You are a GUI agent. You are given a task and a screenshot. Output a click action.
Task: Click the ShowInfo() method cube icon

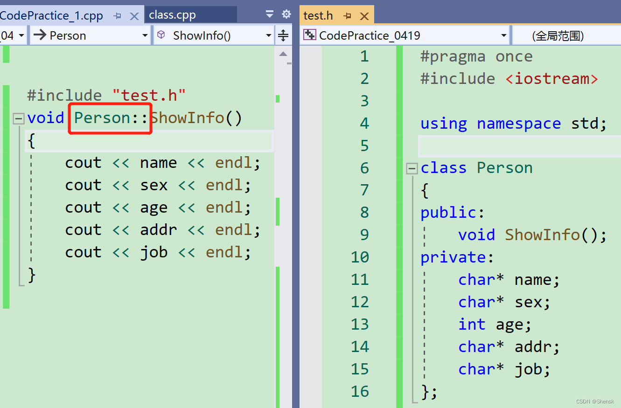(161, 35)
